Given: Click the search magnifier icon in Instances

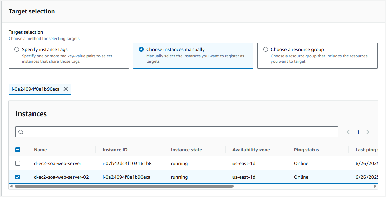Looking at the screenshot, I should (21, 132).
